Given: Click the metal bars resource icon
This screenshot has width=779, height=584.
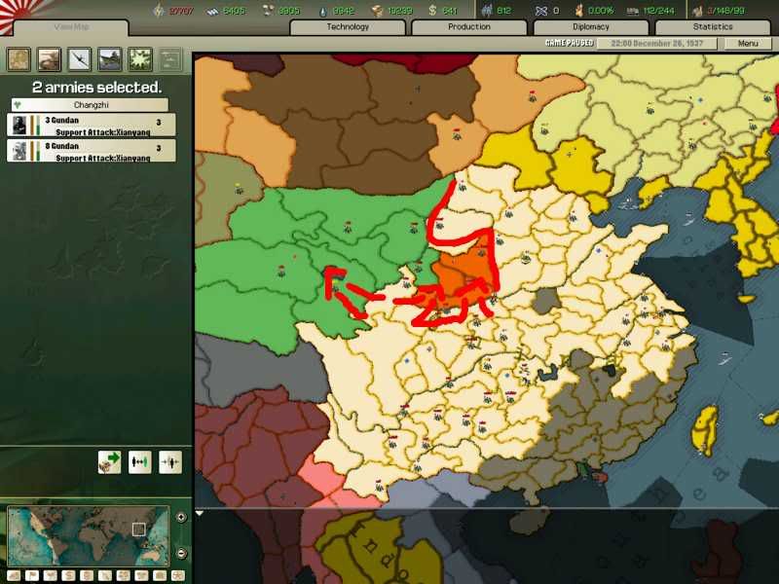Looking at the screenshot, I should 212,11.
